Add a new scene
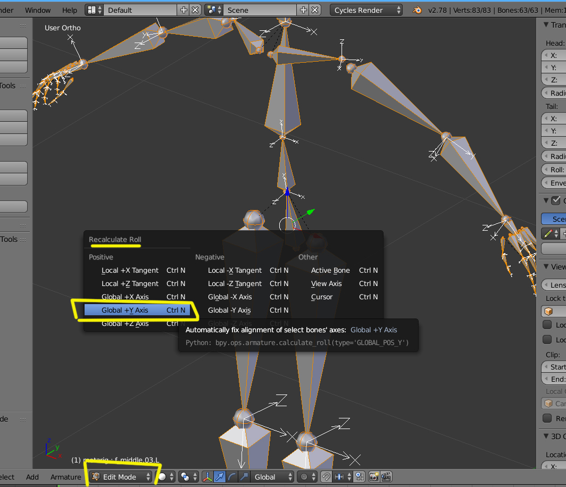The height and width of the screenshot is (487, 566). pyautogui.click(x=304, y=10)
